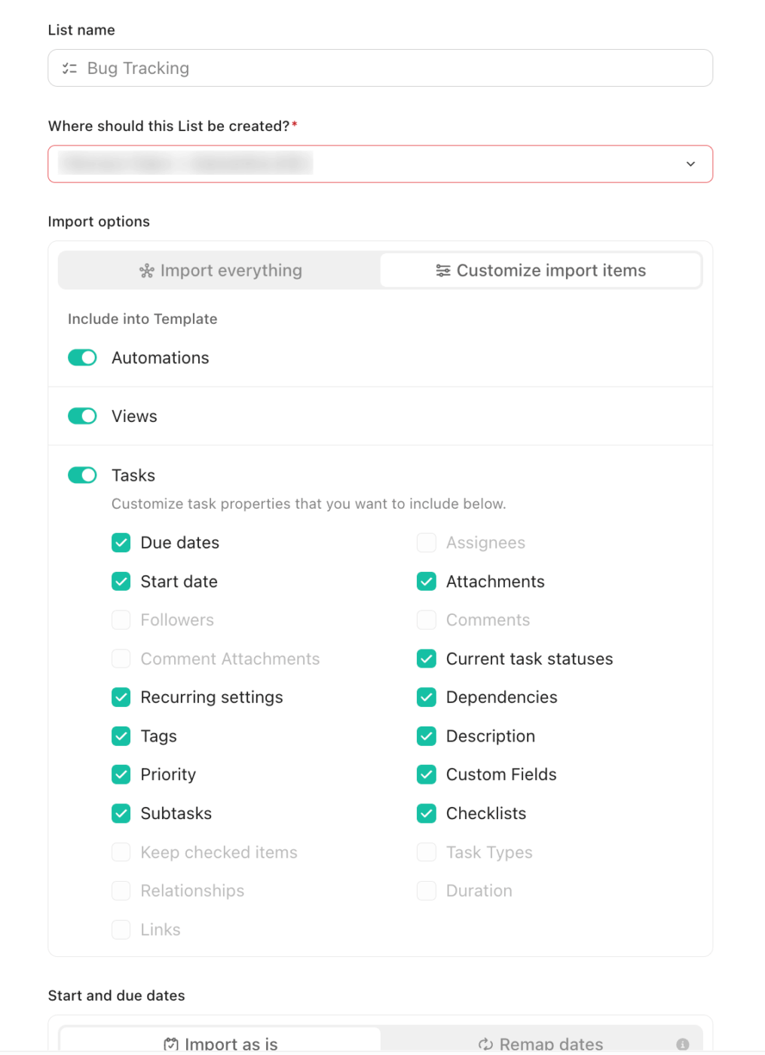
Task: Click the list icon inside the List name field
Action: point(69,68)
